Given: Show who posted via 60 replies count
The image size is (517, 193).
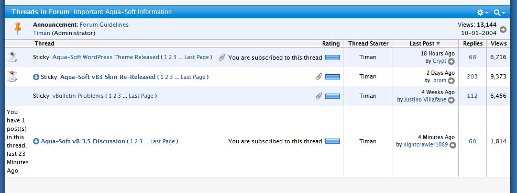Looking at the screenshot, I should pyautogui.click(x=472, y=141).
